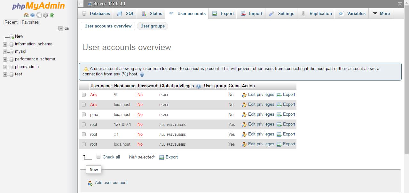Enable the Check all checkbox
The width and height of the screenshot is (409, 193).
pyautogui.click(x=98, y=157)
